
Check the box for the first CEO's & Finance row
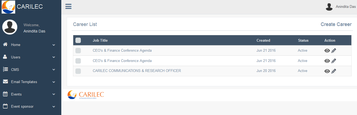(78, 51)
